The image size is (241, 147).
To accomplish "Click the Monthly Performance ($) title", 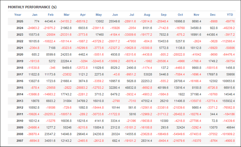I will point(32,7).
